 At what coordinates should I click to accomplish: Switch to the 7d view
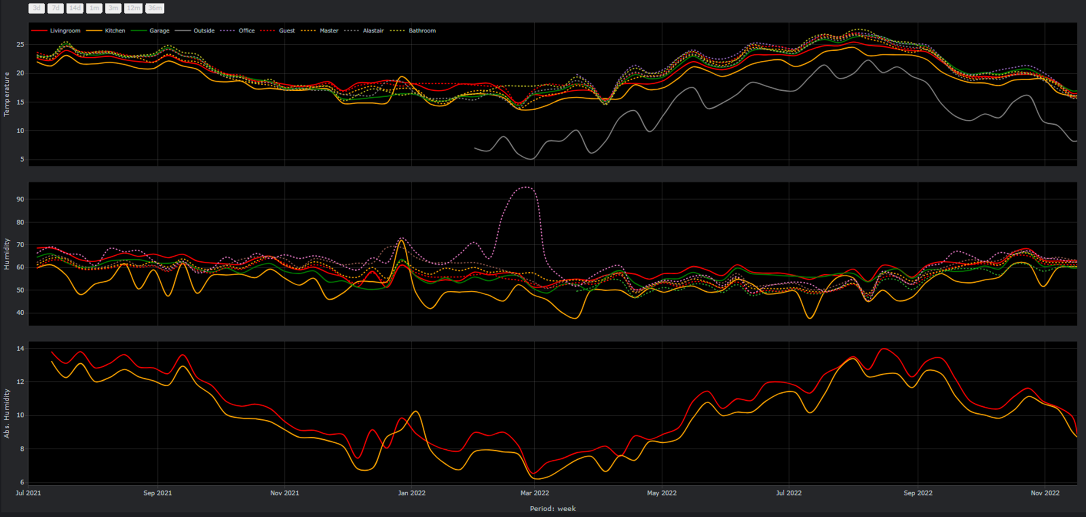(55, 8)
